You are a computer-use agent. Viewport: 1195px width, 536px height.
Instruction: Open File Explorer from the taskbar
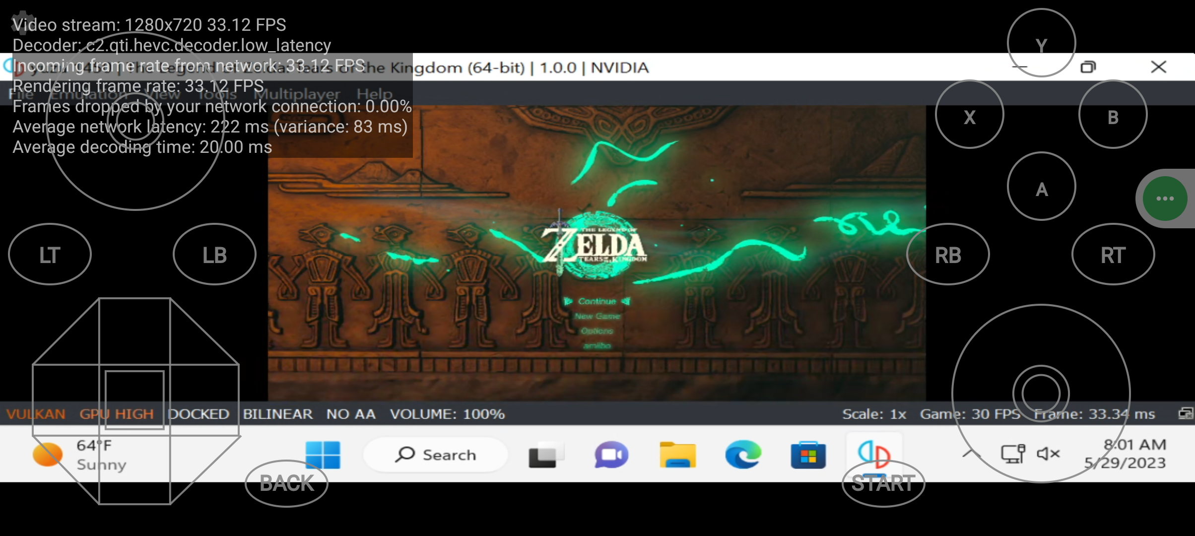click(677, 455)
